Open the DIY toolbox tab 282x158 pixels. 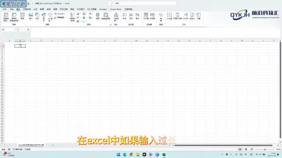92,9
